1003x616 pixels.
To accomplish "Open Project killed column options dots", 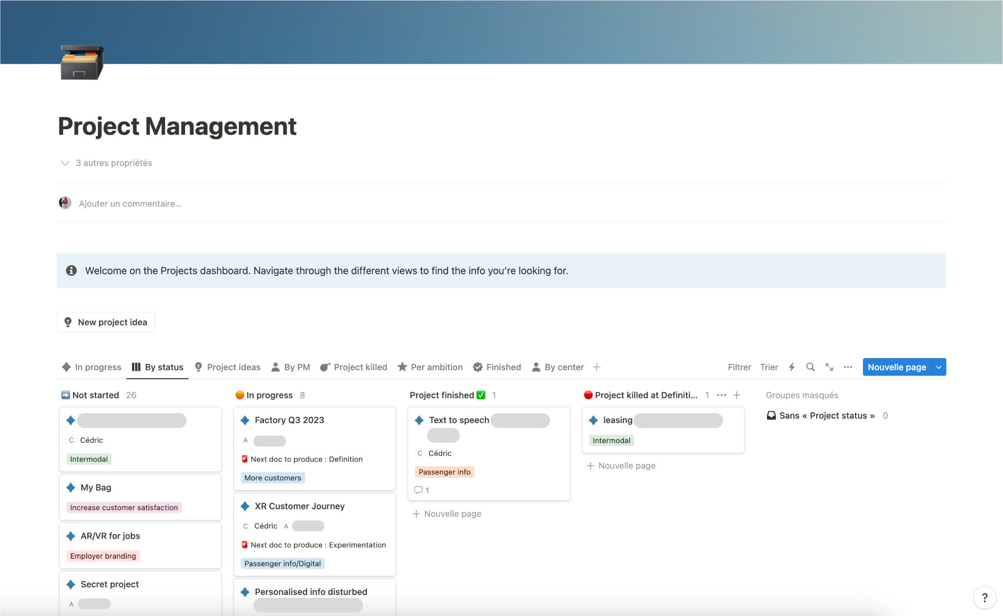I will point(721,395).
